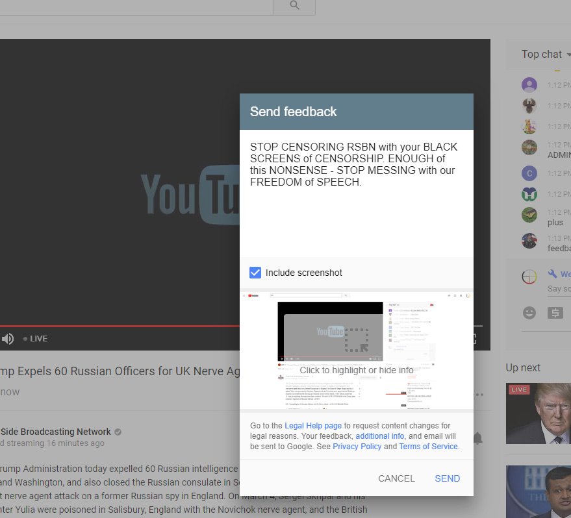
Task: Click the red video progress bar
Action: pyautogui.click(x=120, y=326)
